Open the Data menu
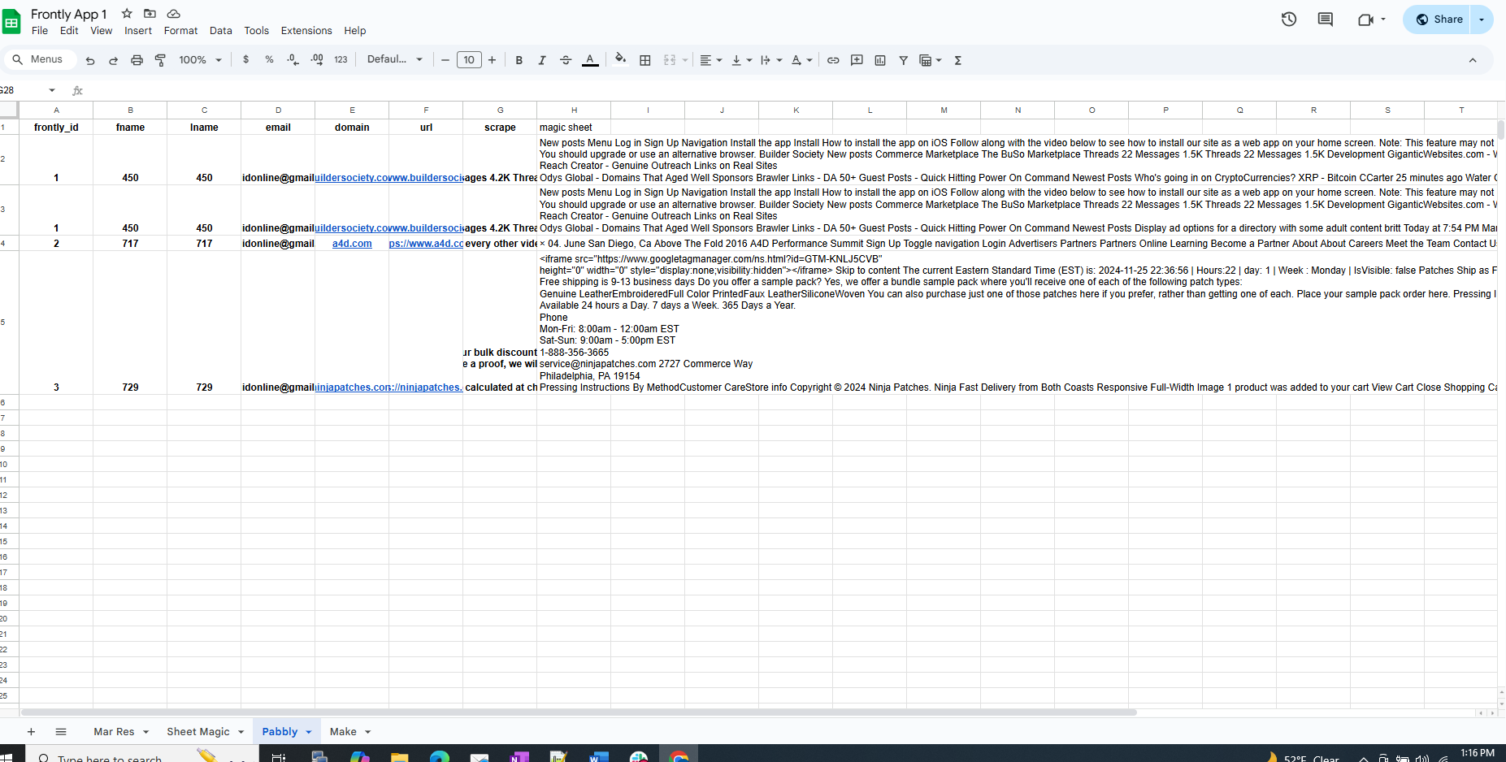This screenshot has height=762, width=1506. click(220, 31)
